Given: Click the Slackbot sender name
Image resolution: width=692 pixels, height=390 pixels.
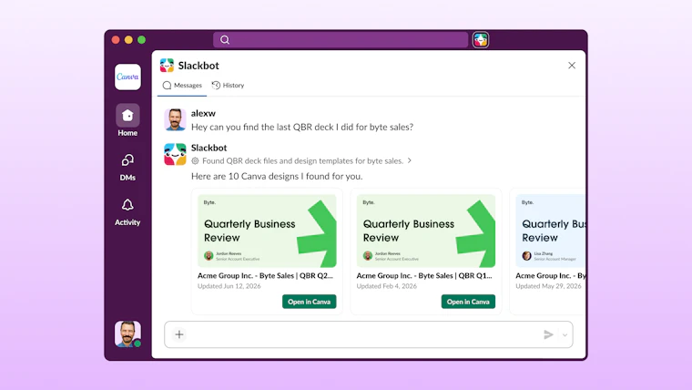Looking at the screenshot, I should point(209,148).
